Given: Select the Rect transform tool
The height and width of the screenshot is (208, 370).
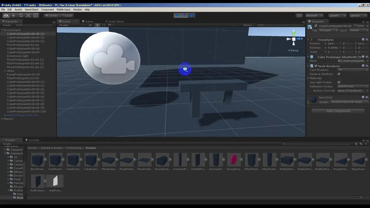Looking at the screenshot, I should click(36, 16).
